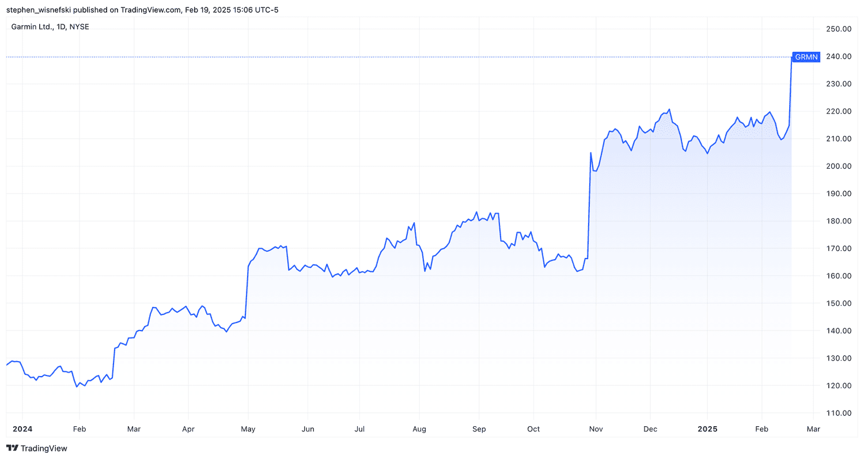Screen dimensions: 864x459
Task: Click the 2025 label on time axis
Action: tap(707, 429)
